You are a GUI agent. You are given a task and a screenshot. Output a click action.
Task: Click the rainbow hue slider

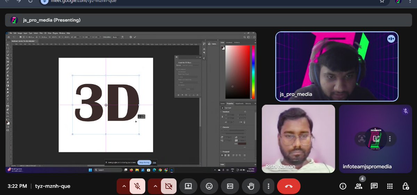coord(253,72)
